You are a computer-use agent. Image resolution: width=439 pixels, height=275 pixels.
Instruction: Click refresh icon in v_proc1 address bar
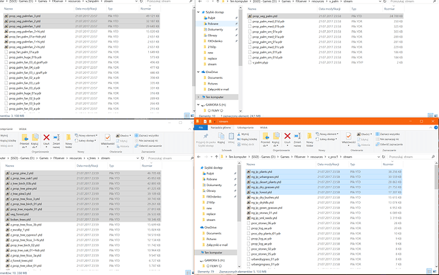[384, 157]
